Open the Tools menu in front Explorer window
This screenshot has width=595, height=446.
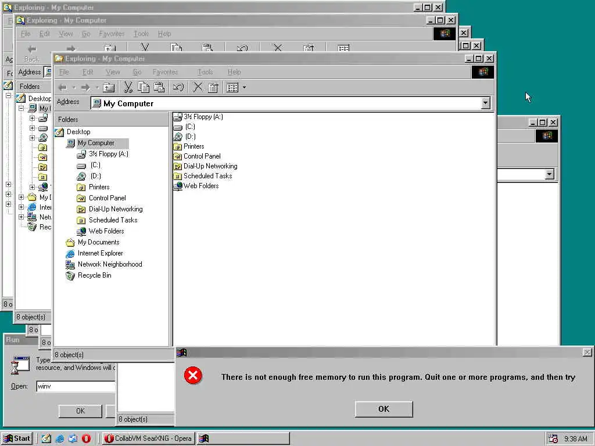pyautogui.click(x=205, y=72)
